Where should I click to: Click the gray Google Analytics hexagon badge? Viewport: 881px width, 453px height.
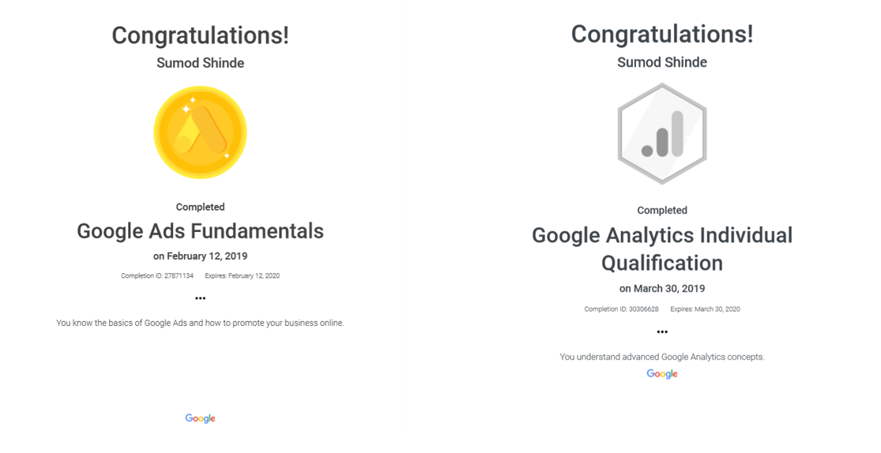coord(662,133)
